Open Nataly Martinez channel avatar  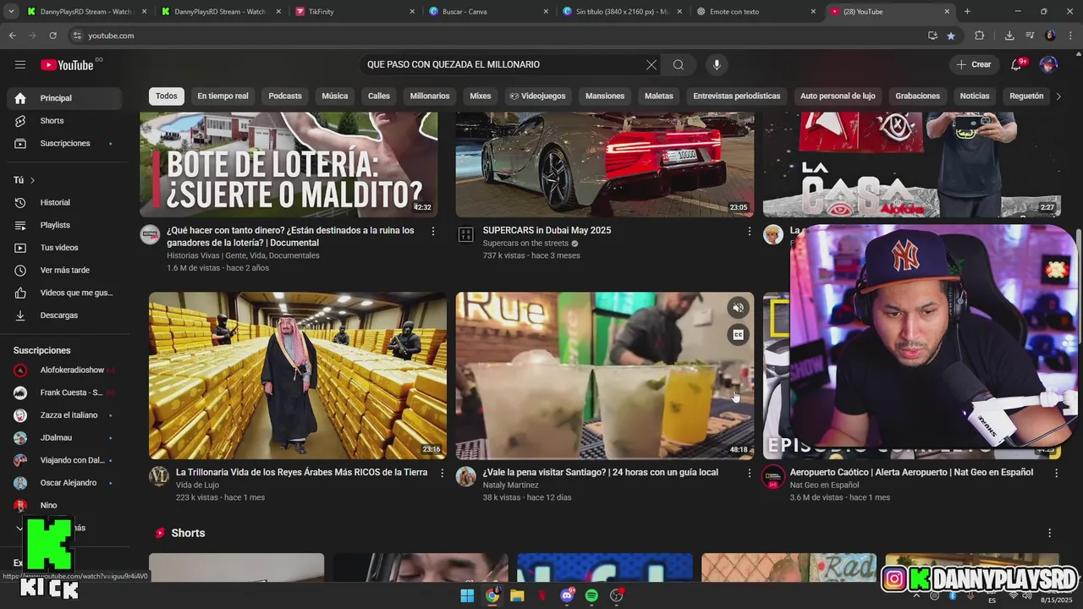tap(466, 476)
